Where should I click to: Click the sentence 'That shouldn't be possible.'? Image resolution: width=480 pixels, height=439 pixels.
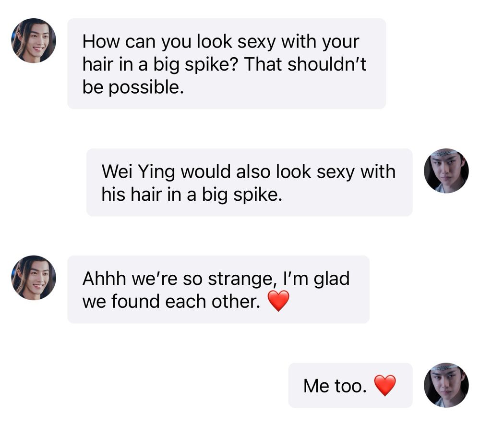coord(224,76)
